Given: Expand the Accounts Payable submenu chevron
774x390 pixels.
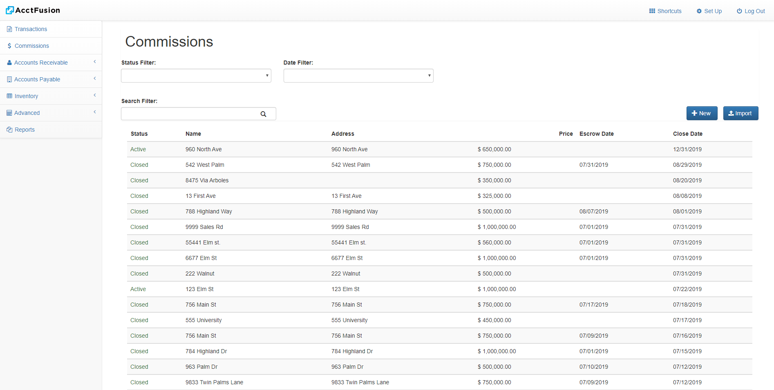Looking at the screenshot, I should click(95, 78).
